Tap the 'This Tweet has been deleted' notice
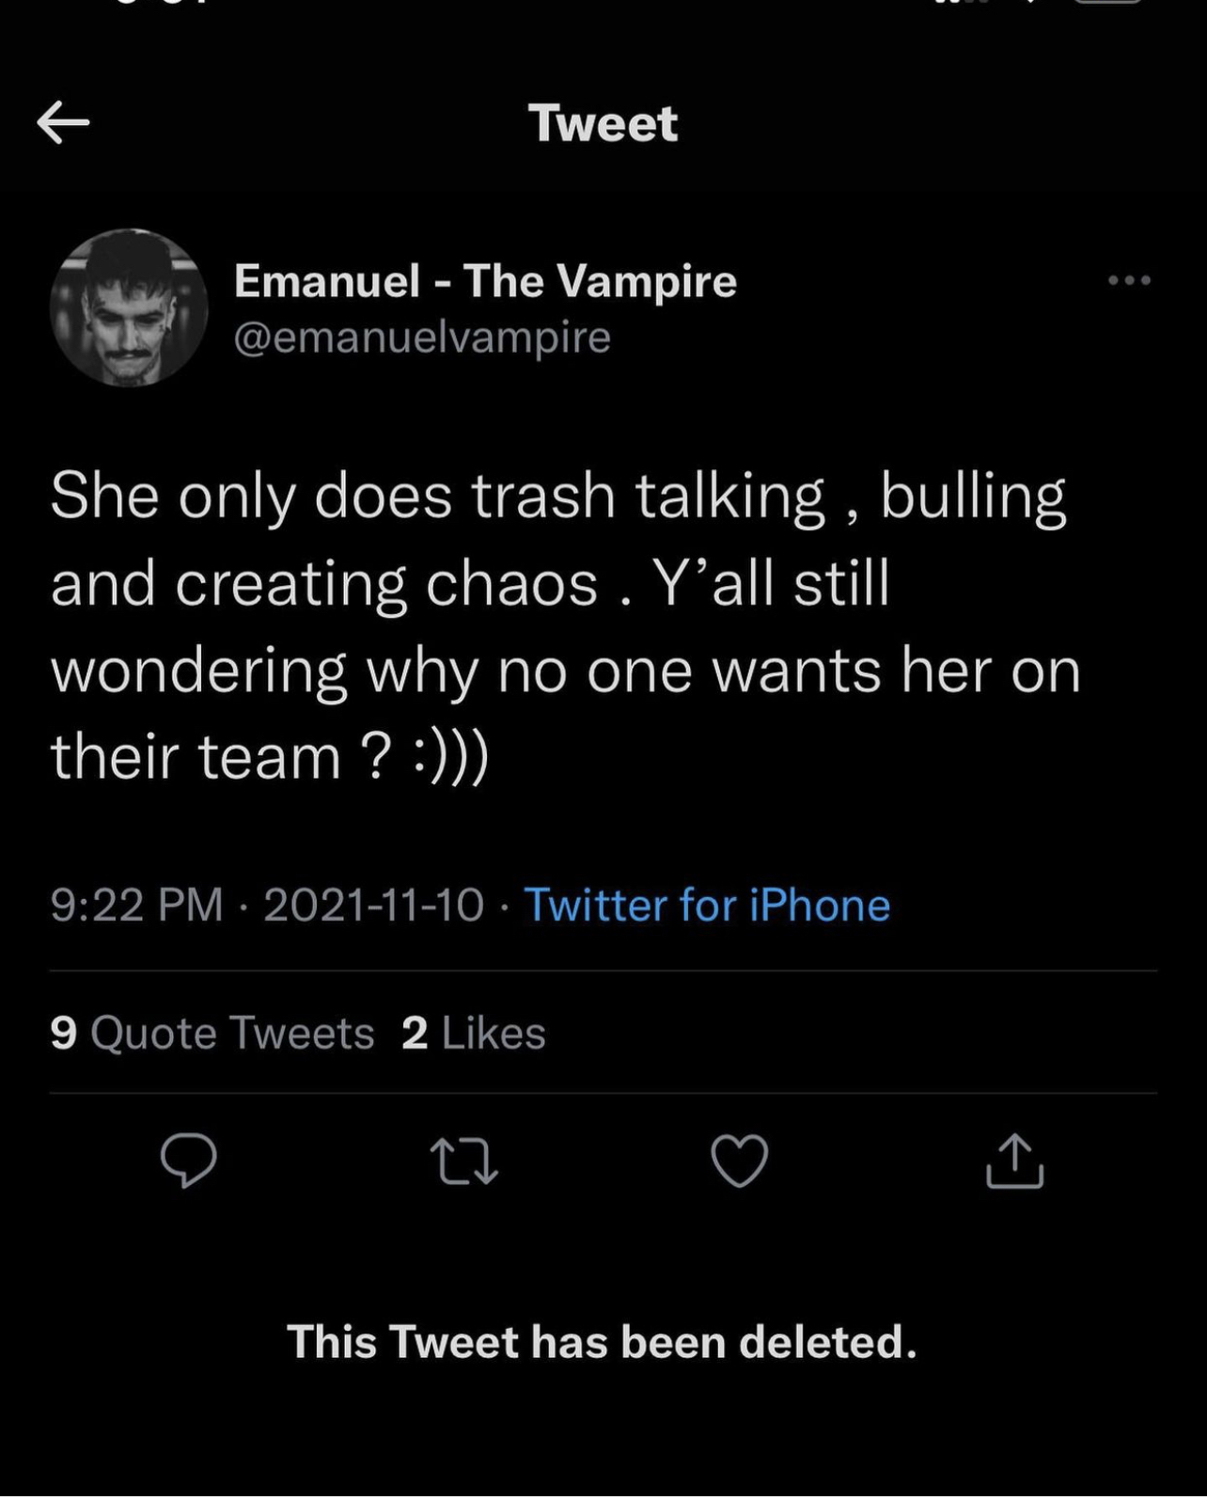This screenshot has width=1207, height=1500. pyautogui.click(x=602, y=1341)
